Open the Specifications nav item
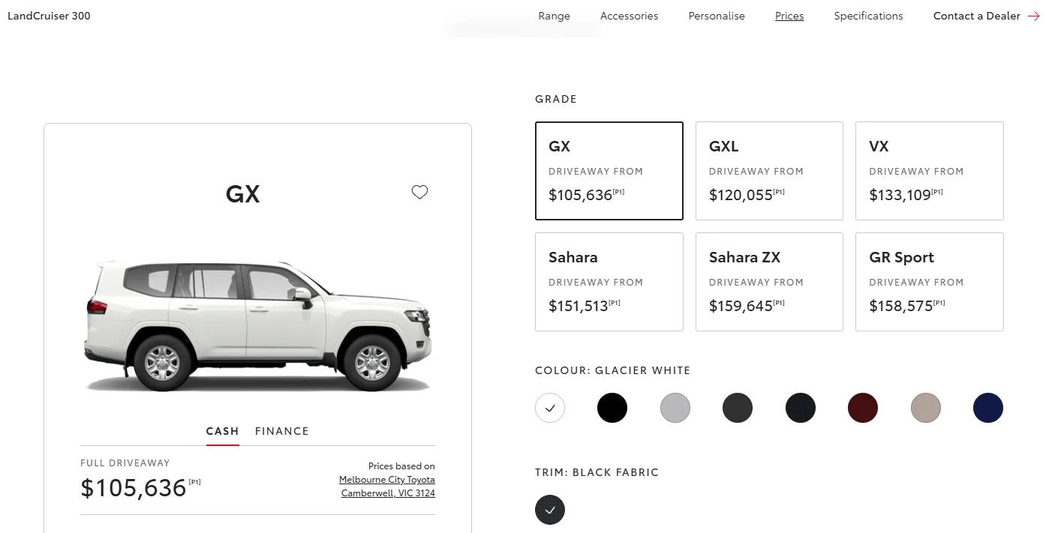The image size is (1058, 533). (x=869, y=16)
